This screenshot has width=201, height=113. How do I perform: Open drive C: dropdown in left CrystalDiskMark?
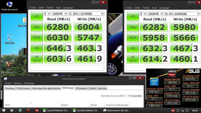(86, 14)
